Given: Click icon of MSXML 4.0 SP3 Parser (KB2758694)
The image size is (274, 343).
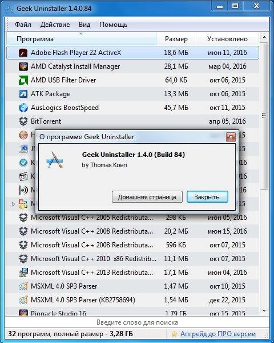Looking at the screenshot, I should (x=23, y=300).
